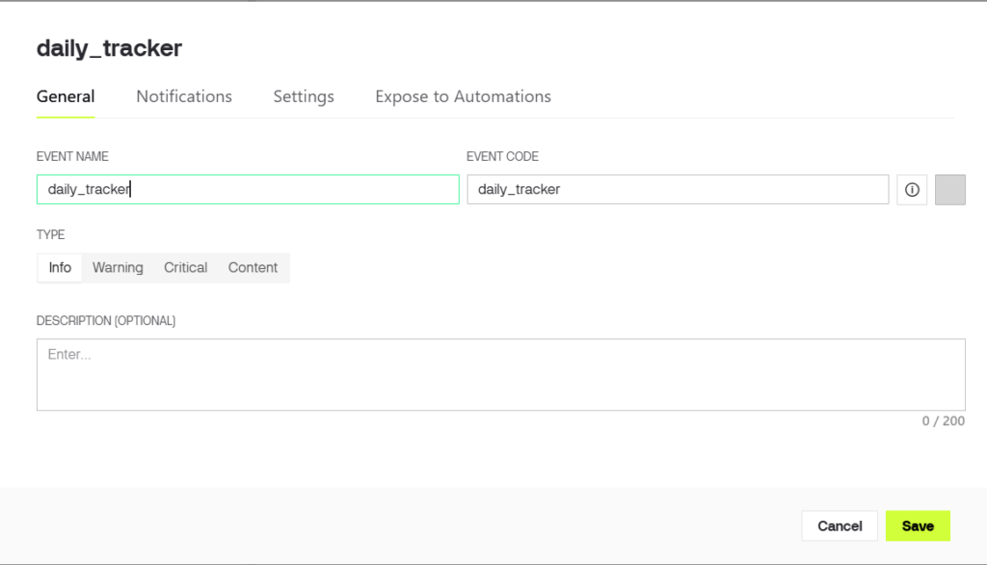Focus the Event Name input field
Screen dimensions: 987x565
[x=248, y=190]
